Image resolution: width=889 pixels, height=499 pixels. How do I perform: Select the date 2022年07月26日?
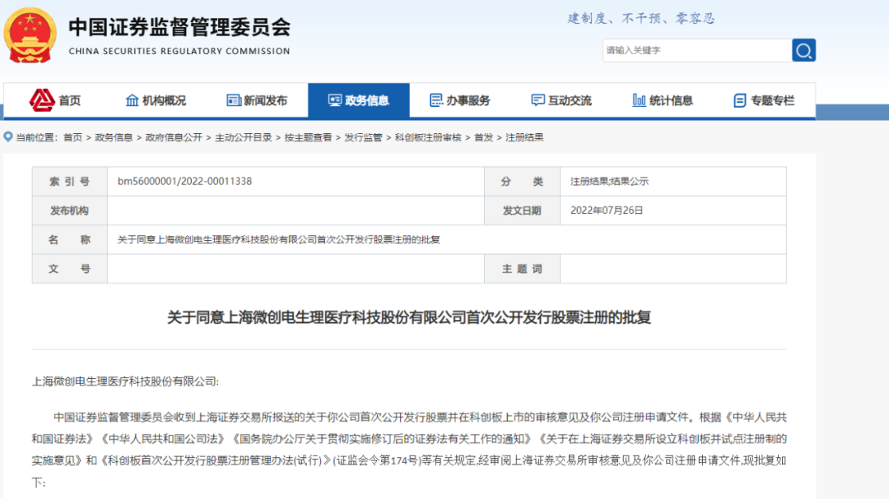[x=607, y=210]
